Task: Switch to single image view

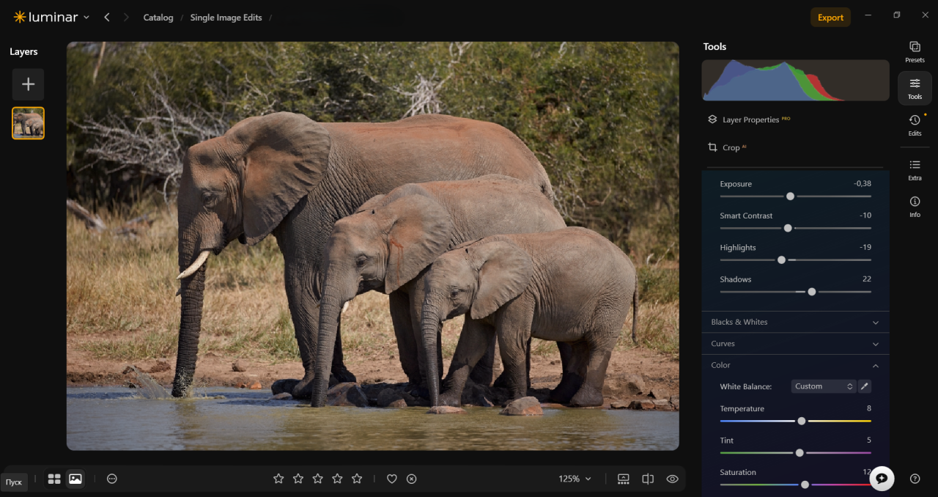Action: (75, 479)
